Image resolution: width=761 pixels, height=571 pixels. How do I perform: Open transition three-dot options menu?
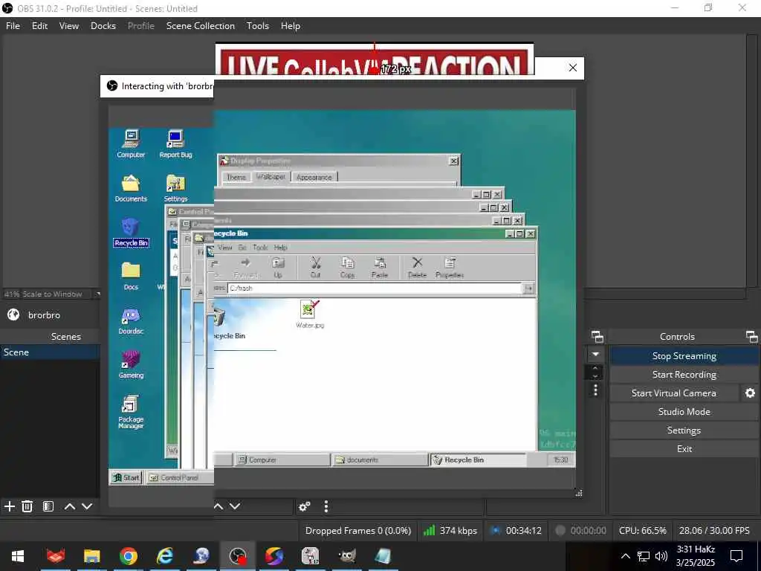(x=595, y=390)
